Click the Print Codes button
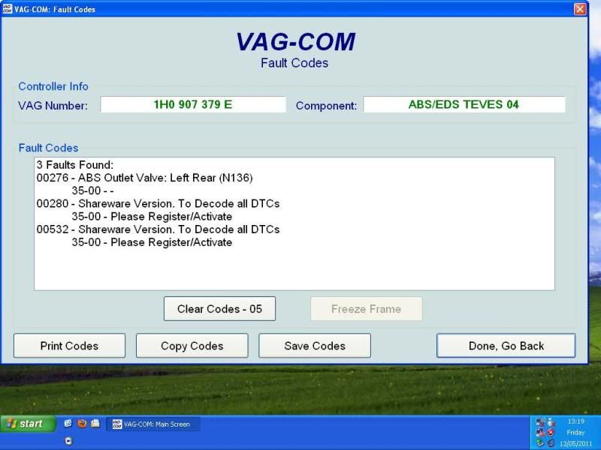Viewport: 601px width, 450px height. [69, 346]
